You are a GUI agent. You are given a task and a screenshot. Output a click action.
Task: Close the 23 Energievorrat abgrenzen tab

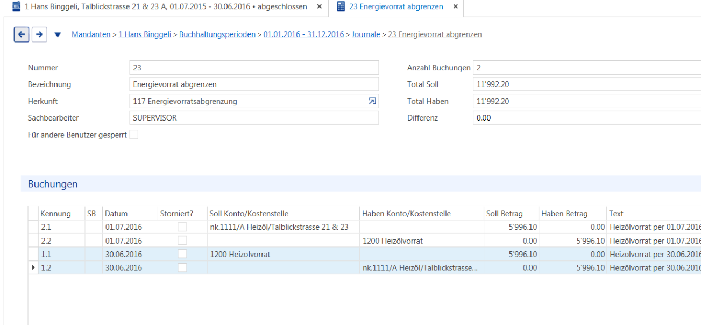455,7
